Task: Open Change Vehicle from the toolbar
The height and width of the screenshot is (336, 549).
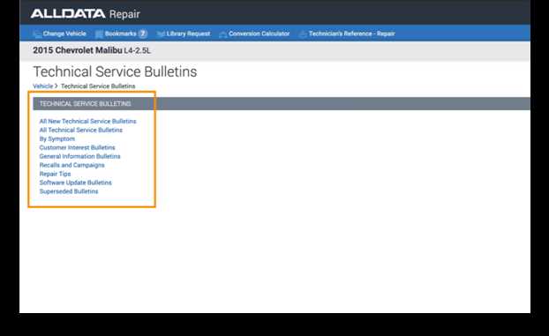Action: pos(64,34)
